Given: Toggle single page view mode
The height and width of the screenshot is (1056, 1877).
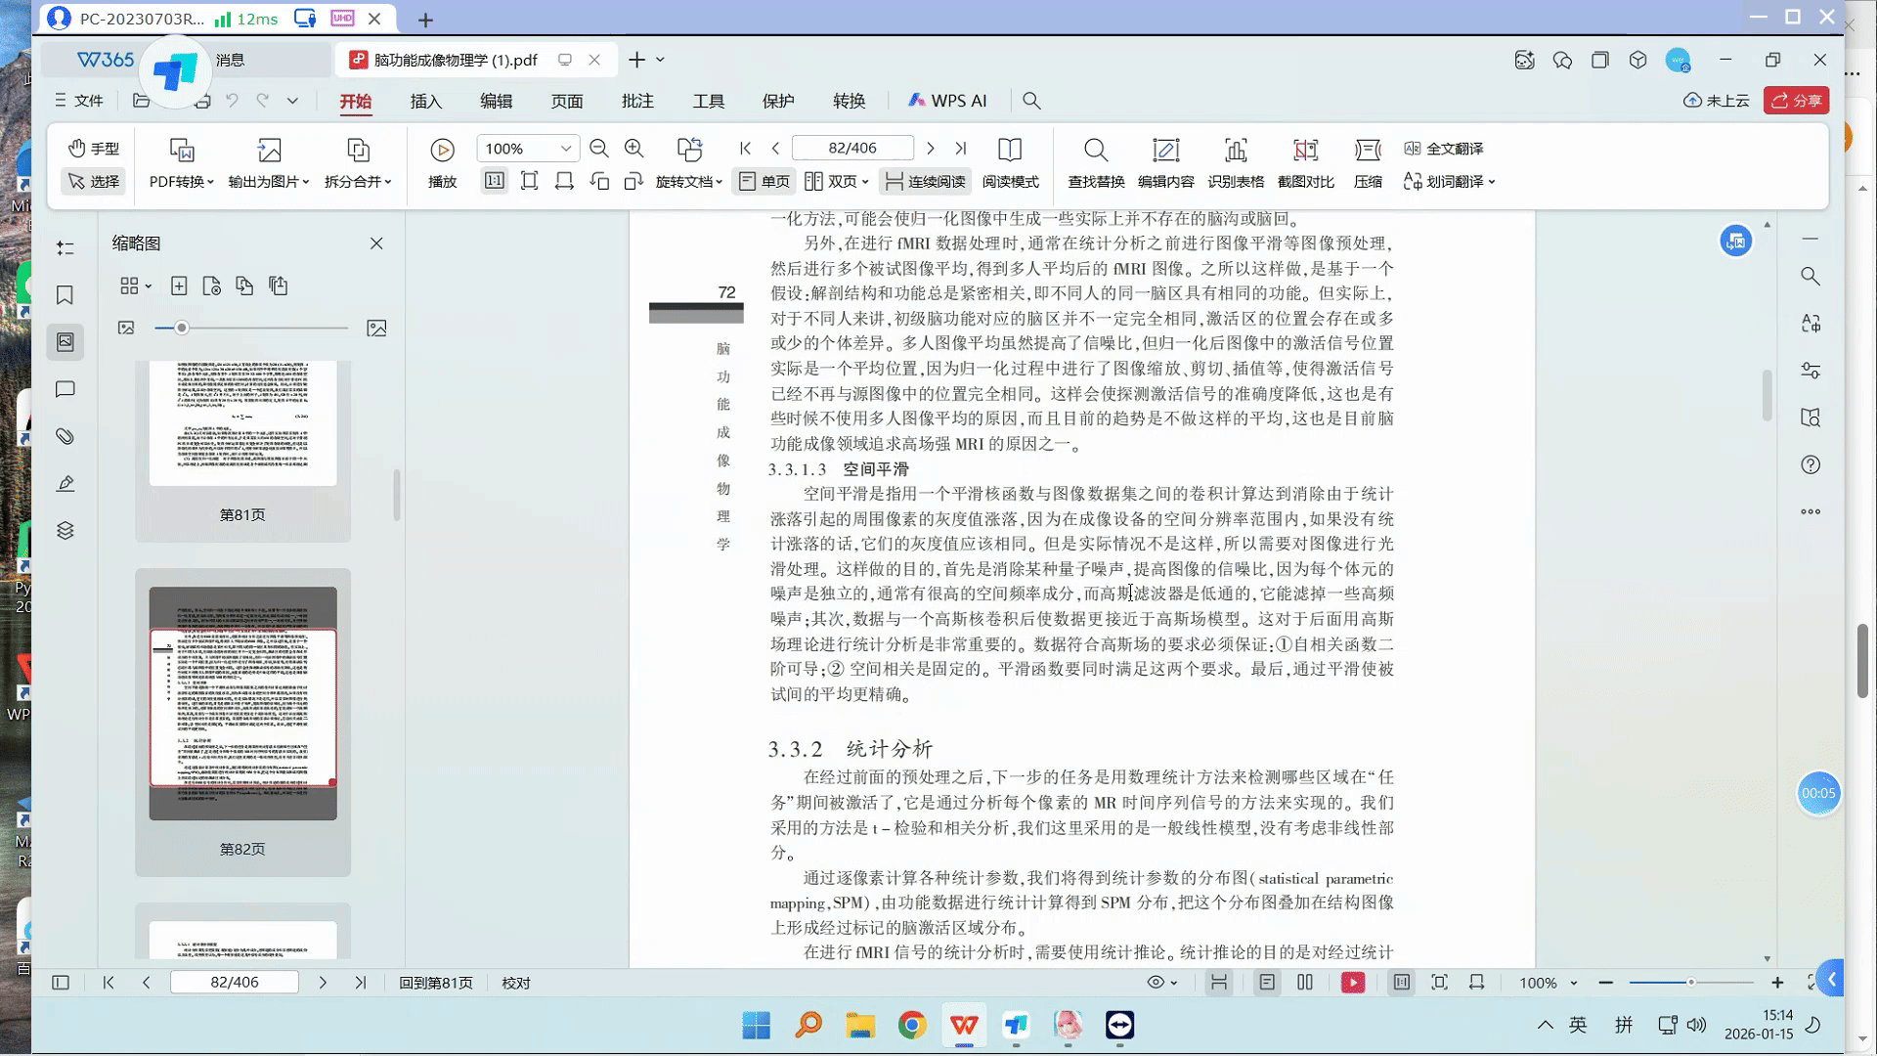Looking at the screenshot, I should click(764, 182).
